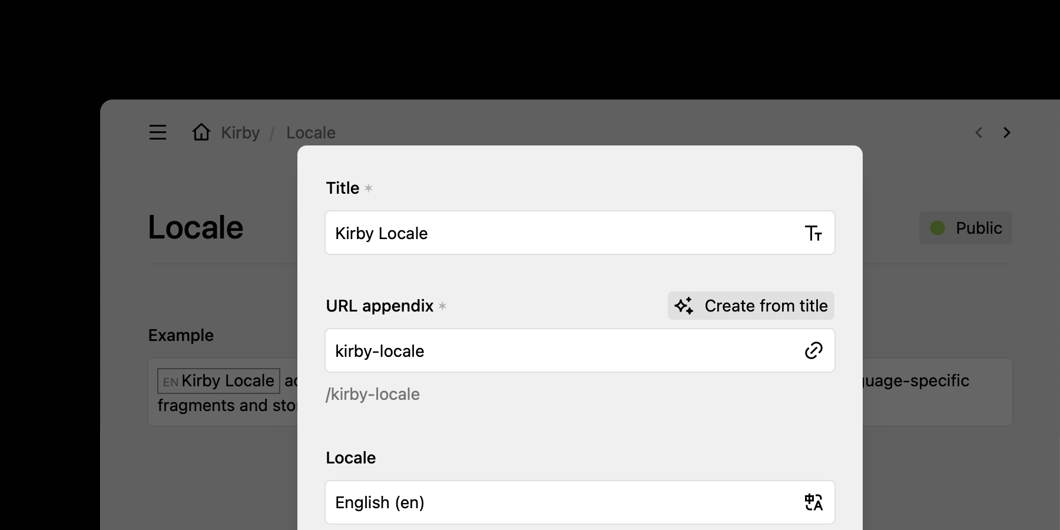Screen dimensions: 1060x530
Task: Go back using the left chevron
Action: (x=979, y=132)
